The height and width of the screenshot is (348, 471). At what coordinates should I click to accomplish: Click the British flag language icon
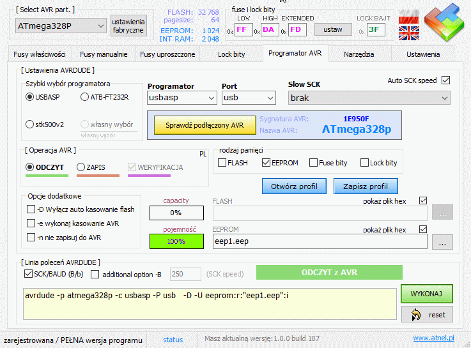(x=409, y=34)
